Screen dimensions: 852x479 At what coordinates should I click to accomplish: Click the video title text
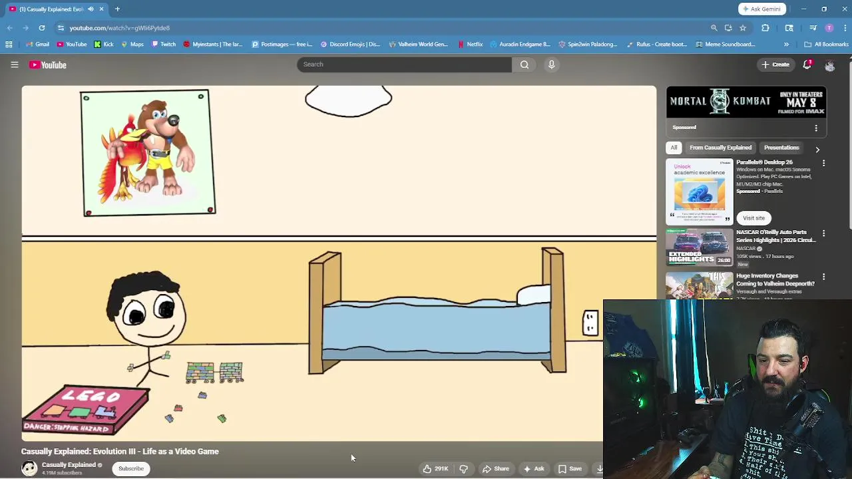pos(120,451)
